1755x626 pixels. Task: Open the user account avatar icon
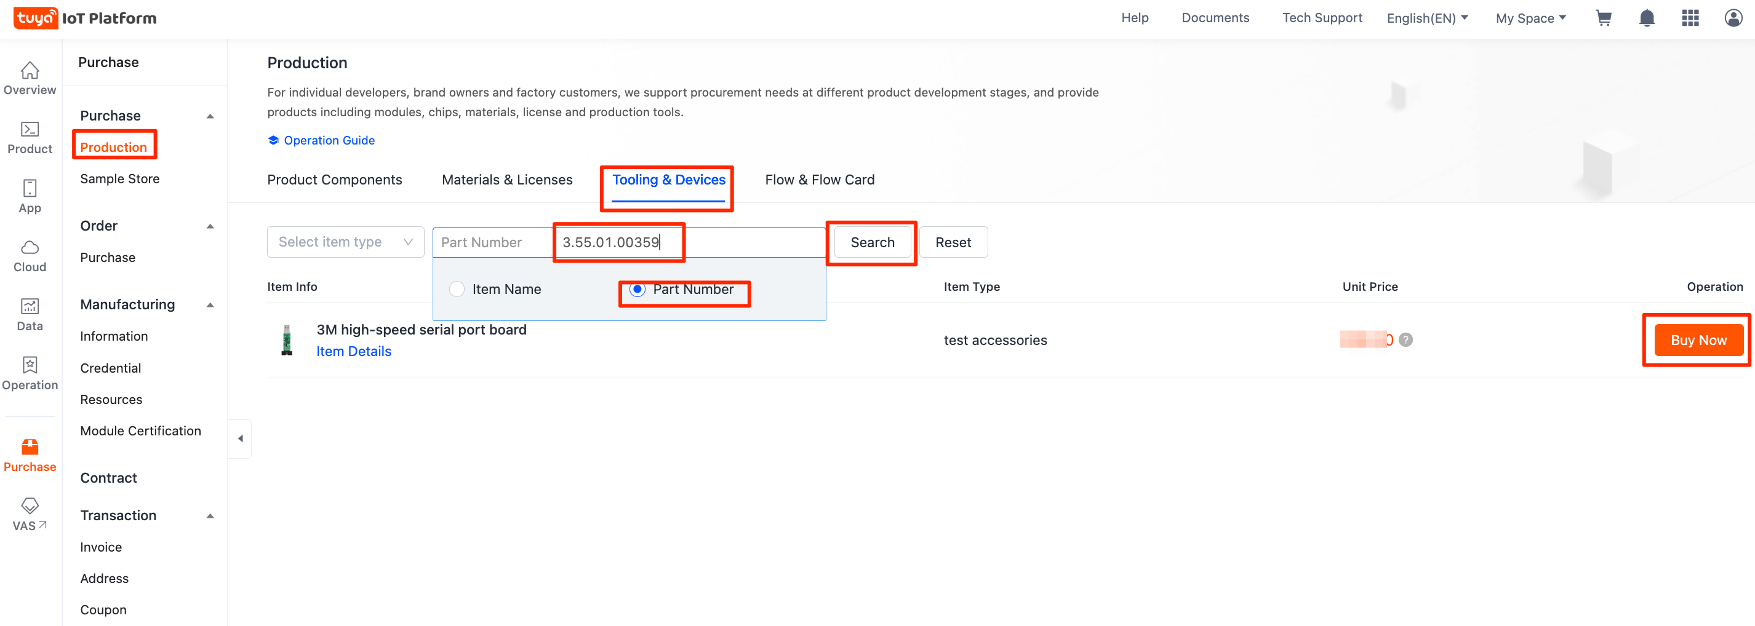tap(1732, 18)
